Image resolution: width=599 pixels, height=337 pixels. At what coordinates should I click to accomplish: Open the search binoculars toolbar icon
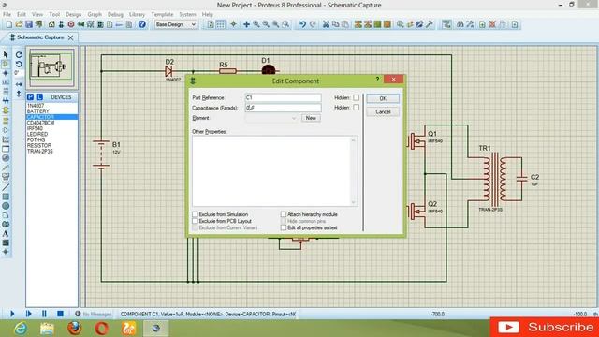[x=460, y=24]
